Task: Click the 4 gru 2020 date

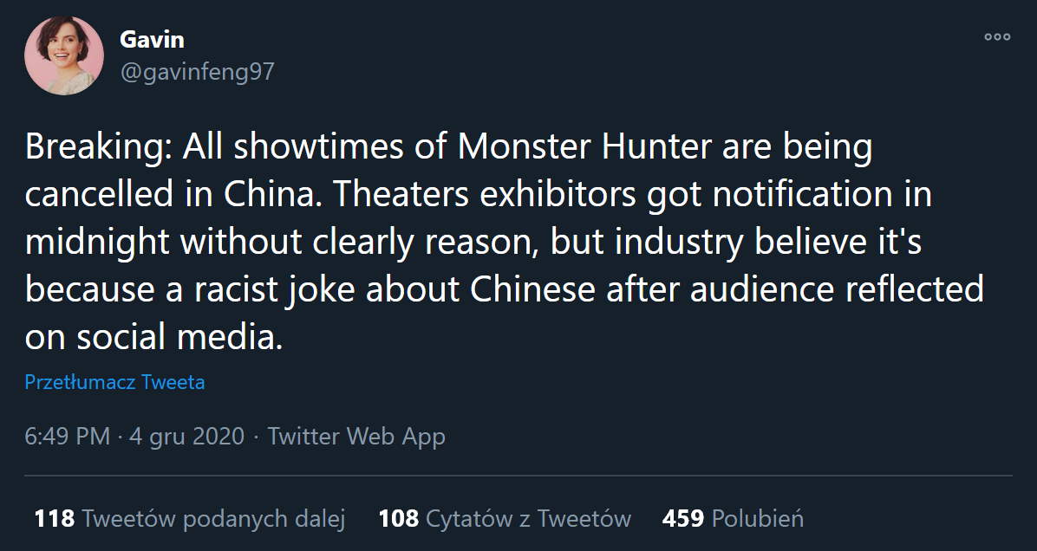Action: tap(186, 437)
